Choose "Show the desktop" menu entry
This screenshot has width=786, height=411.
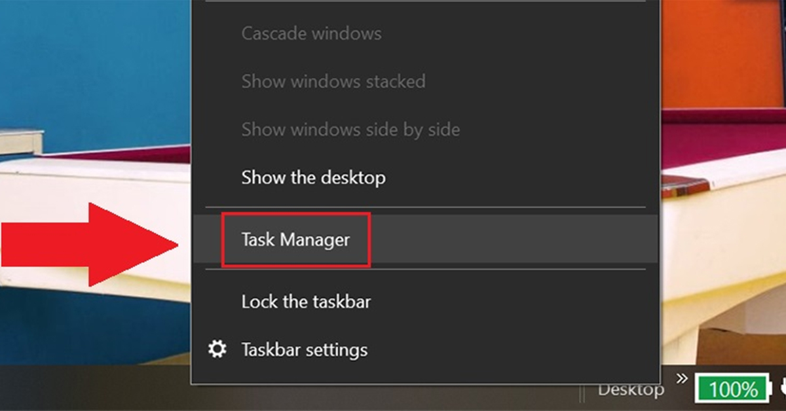[x=313, y=177]
